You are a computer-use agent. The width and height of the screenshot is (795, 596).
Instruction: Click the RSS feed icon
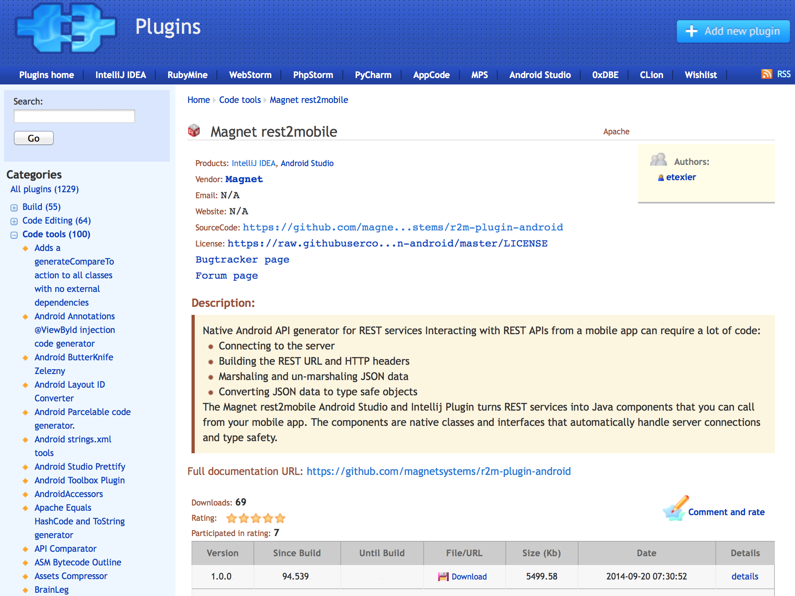click(x=766, y=74)
